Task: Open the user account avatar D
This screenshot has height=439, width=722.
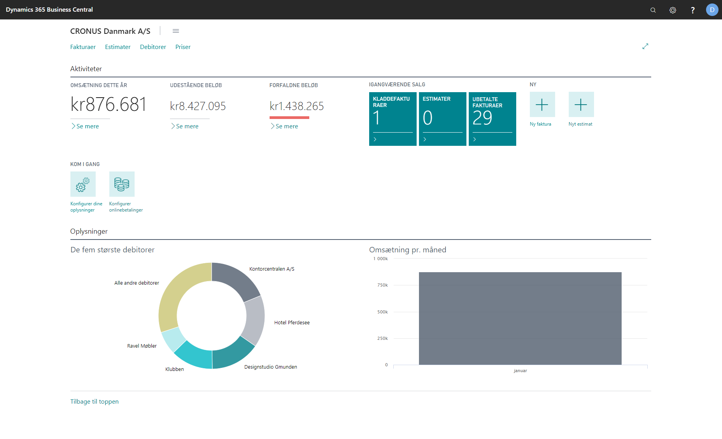Action: coord(712,10)
